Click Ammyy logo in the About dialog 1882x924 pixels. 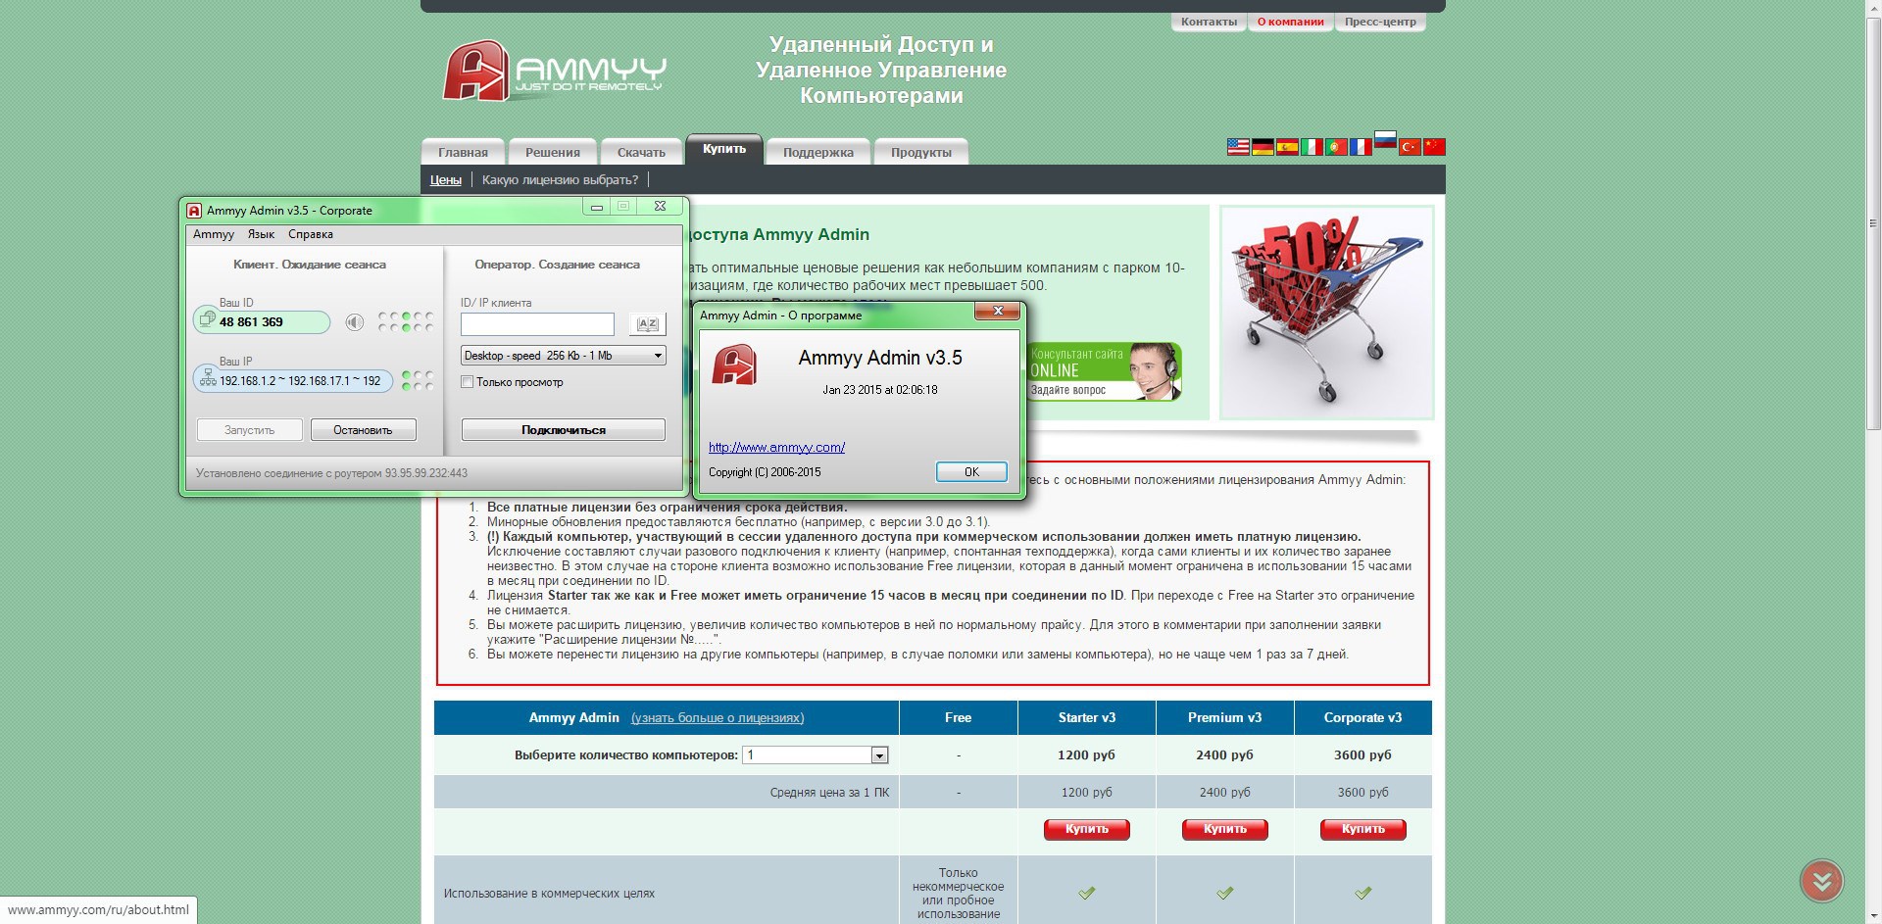click(x=734, y=365)
